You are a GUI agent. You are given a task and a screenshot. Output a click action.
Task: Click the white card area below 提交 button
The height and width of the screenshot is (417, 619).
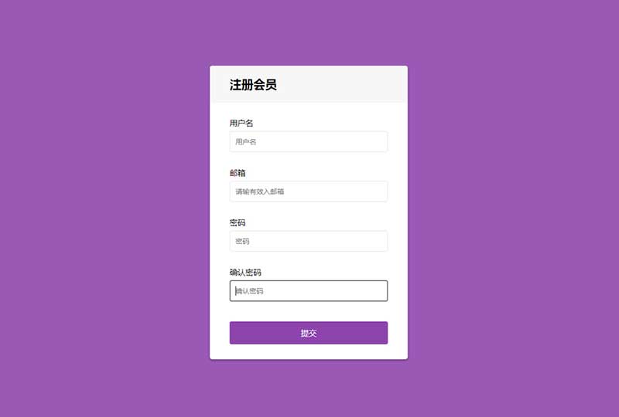[308, 351]
